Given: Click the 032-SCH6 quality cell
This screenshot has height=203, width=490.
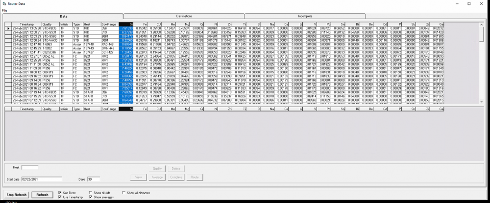Looking at the screenshot, I should pyautogui.click(x=50, y=52).
